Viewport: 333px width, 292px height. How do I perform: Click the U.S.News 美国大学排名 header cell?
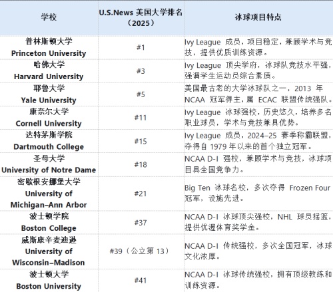point(141,18)
